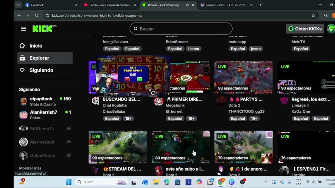
Task: Click the Buscar search field on Kick
Action: (181, 29)
